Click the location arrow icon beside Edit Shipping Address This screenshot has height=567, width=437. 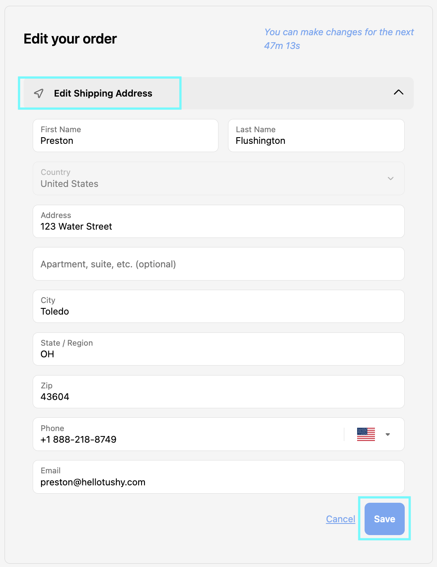tap(39, 93)
